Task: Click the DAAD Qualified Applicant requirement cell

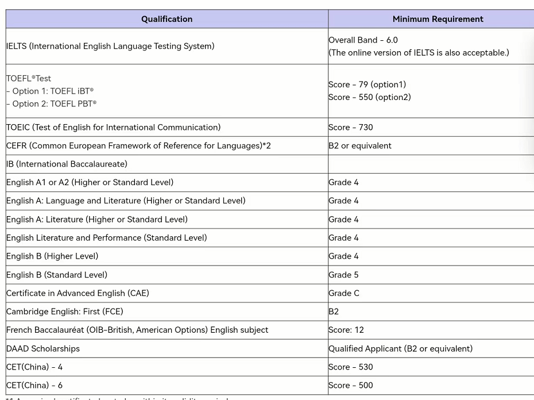Action: (x=401, y=348)
